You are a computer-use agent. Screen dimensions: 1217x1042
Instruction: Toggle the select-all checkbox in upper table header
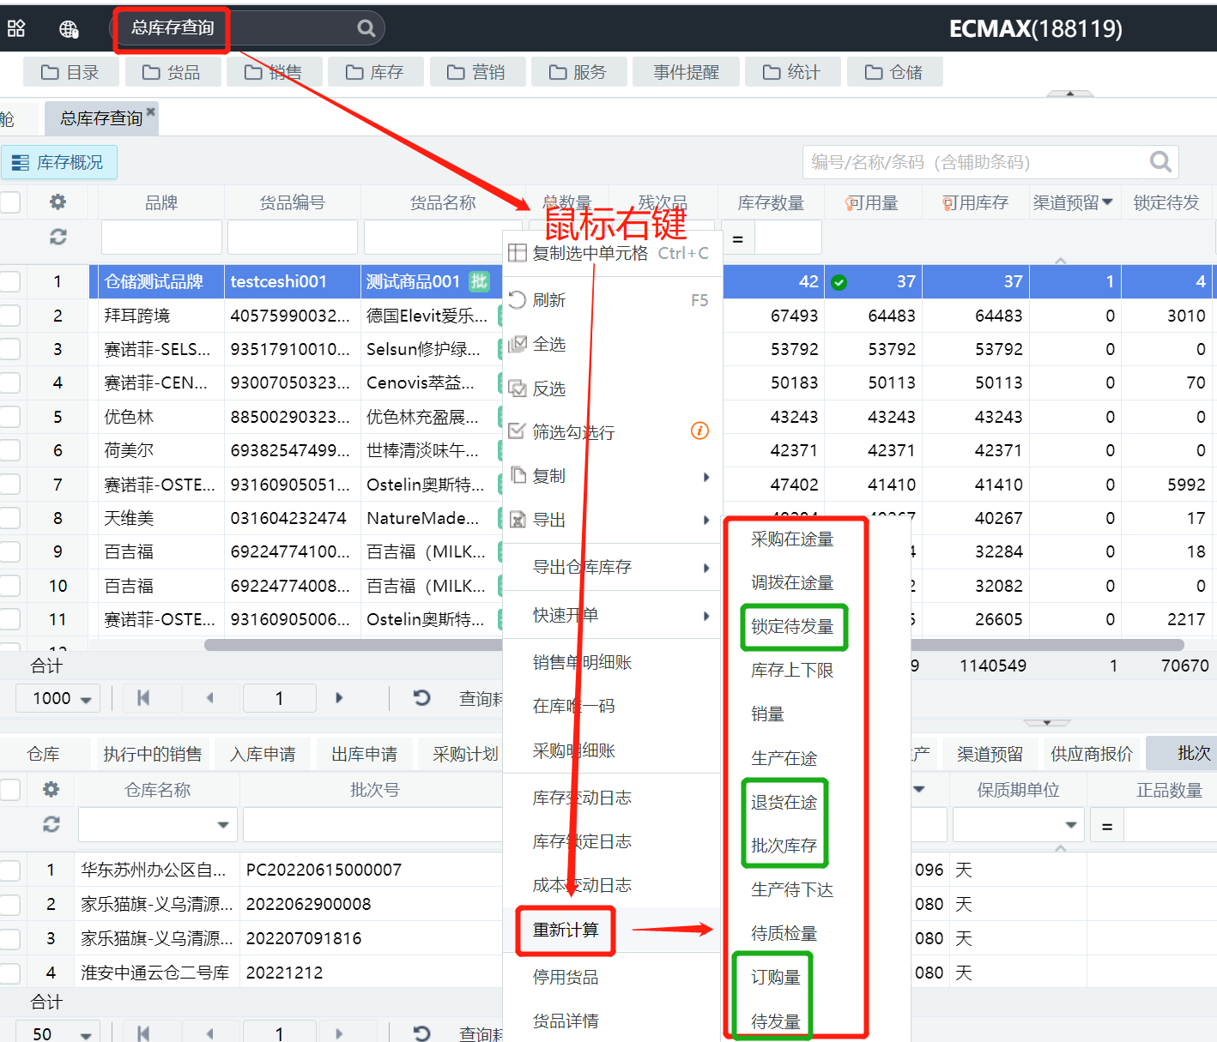click(9, 202)
